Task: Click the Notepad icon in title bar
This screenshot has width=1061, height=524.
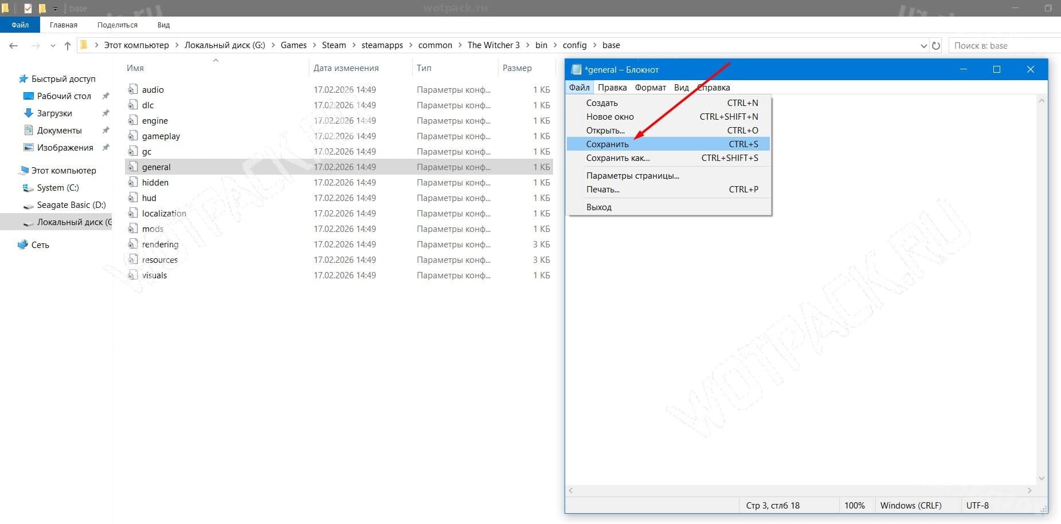Action: (576, 69)
